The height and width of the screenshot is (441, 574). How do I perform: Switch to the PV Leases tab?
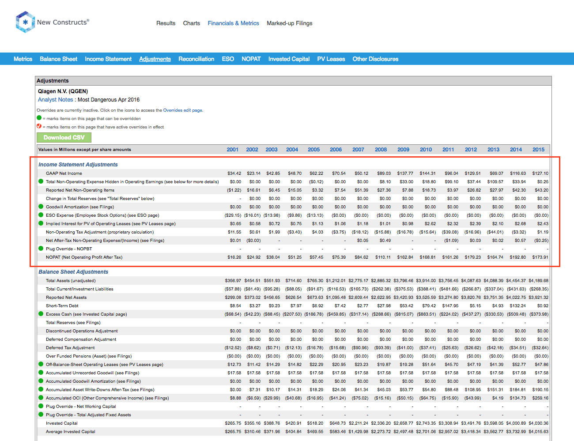[331, 59]
